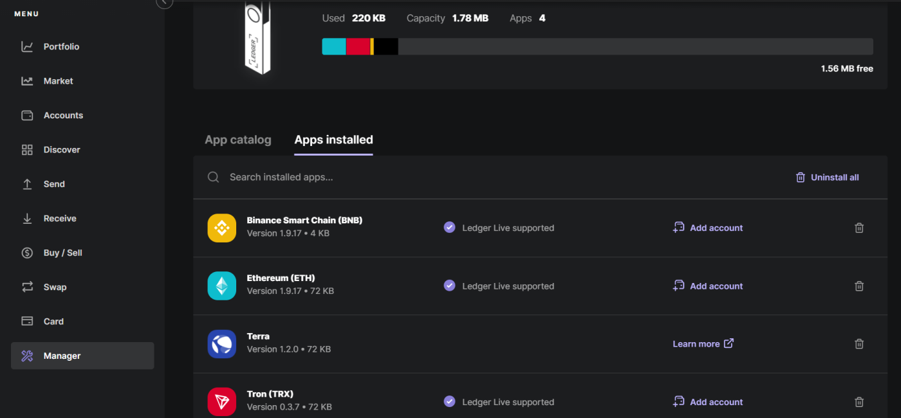Click checkmark badge in Ethereum row
901x418 pixels.
coord(450,286)
